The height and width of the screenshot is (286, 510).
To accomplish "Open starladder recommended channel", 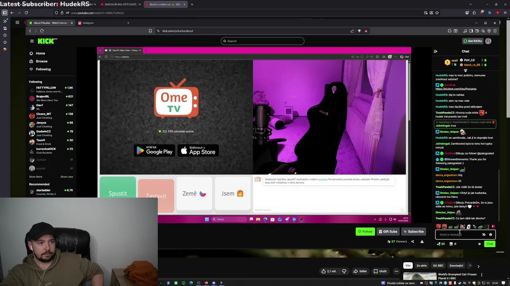I will tap(51, 192).
